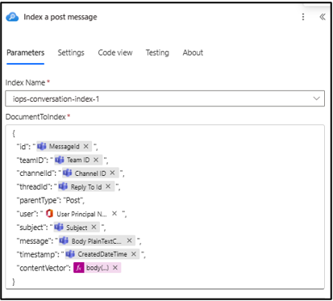The width and height of the screenshot is (333, 301).
Task: Delete the Channel ID dynamic token
Action: coord(112,173)
